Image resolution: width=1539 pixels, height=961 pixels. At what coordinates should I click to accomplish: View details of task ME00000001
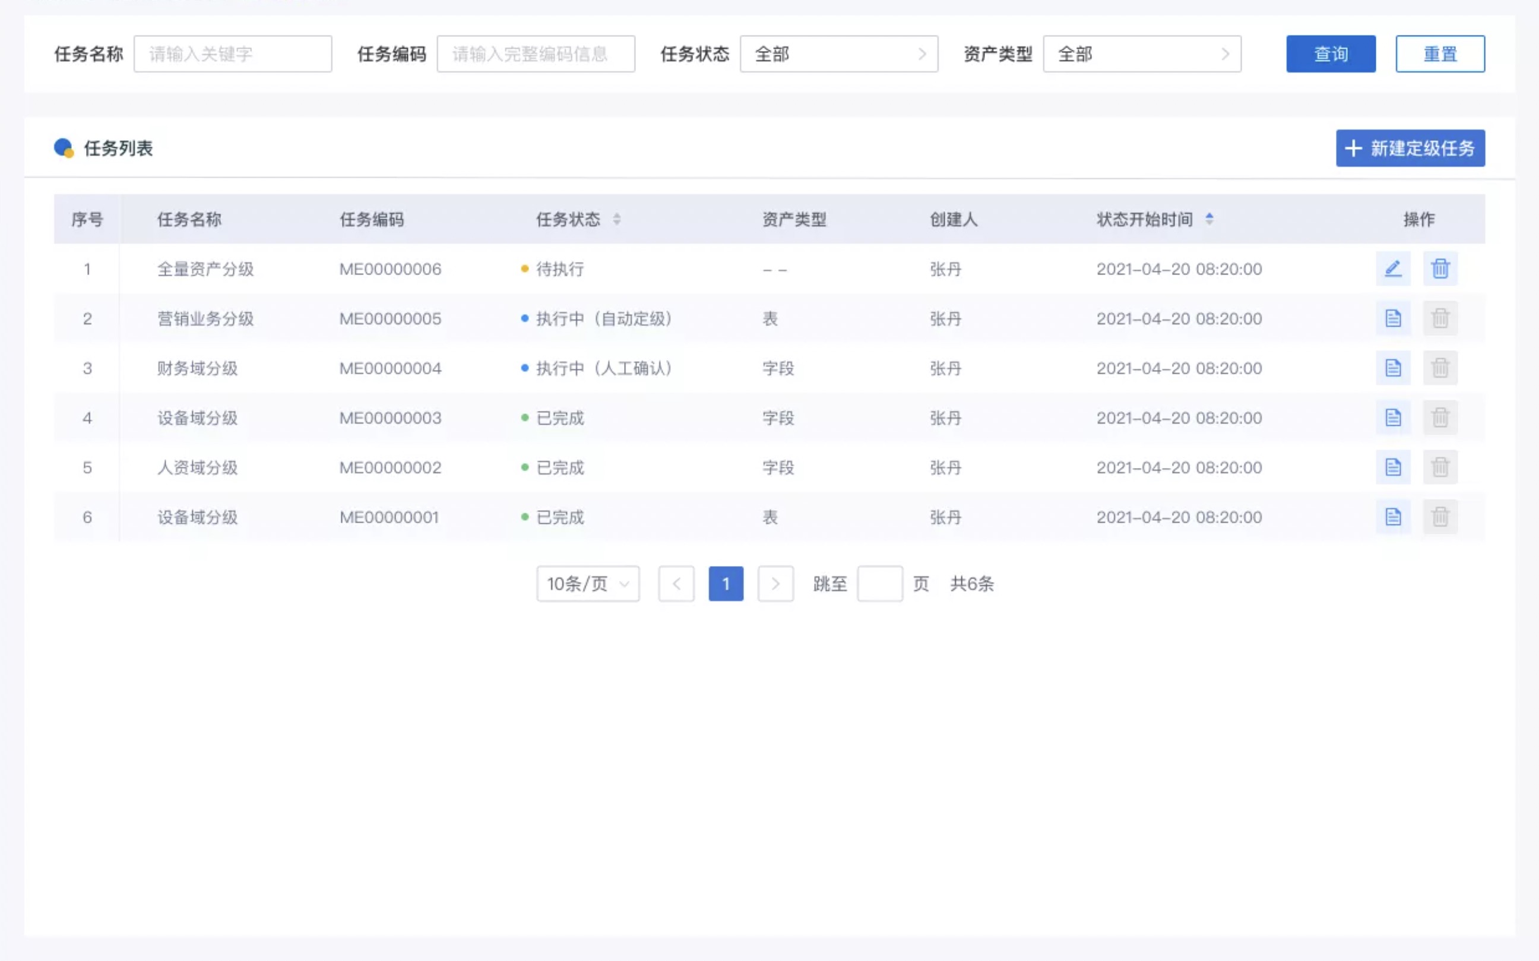click(x=1393, y=517)
